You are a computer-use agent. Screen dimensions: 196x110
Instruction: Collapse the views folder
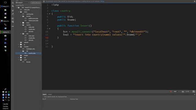coord(18,12)
